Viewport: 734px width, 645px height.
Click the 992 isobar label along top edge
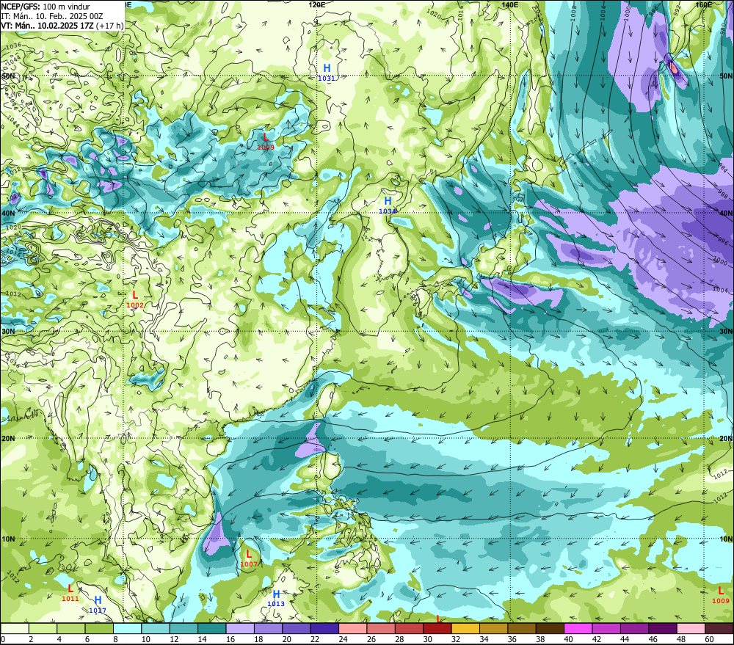[x=677, y=10]
